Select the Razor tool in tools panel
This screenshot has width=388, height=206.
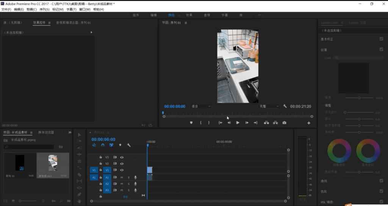[80, 175]
